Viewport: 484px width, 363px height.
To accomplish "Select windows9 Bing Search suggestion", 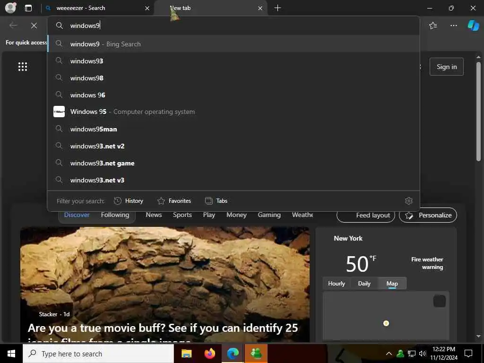I will (233, 44).
